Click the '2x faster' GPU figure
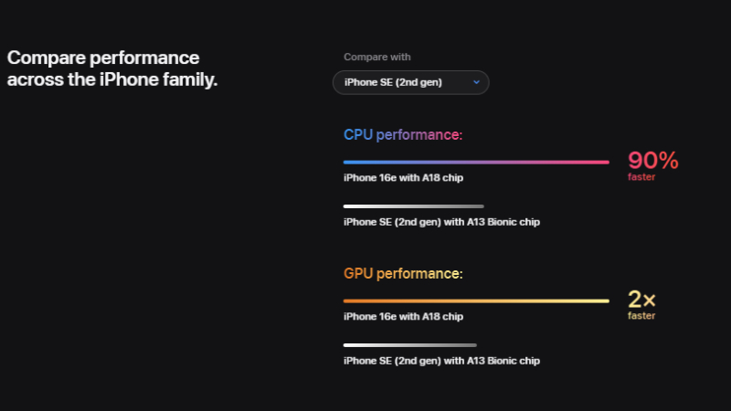The width and height of the screenshot is (731, 411). tap(641, 304)
